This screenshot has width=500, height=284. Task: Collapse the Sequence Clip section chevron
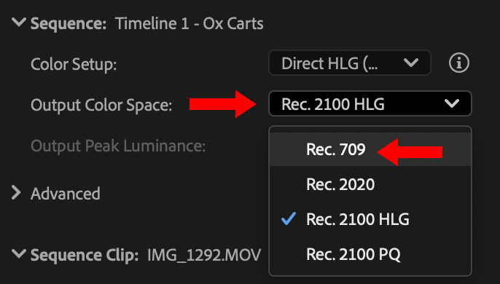point(19,253)
